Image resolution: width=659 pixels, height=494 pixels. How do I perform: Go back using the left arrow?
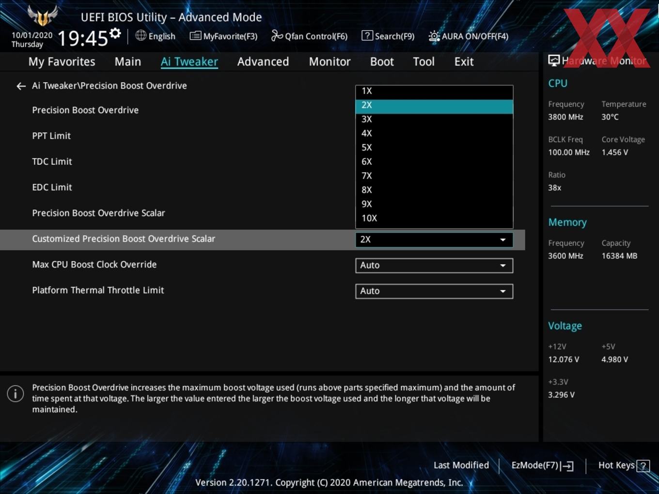[21, 86]
